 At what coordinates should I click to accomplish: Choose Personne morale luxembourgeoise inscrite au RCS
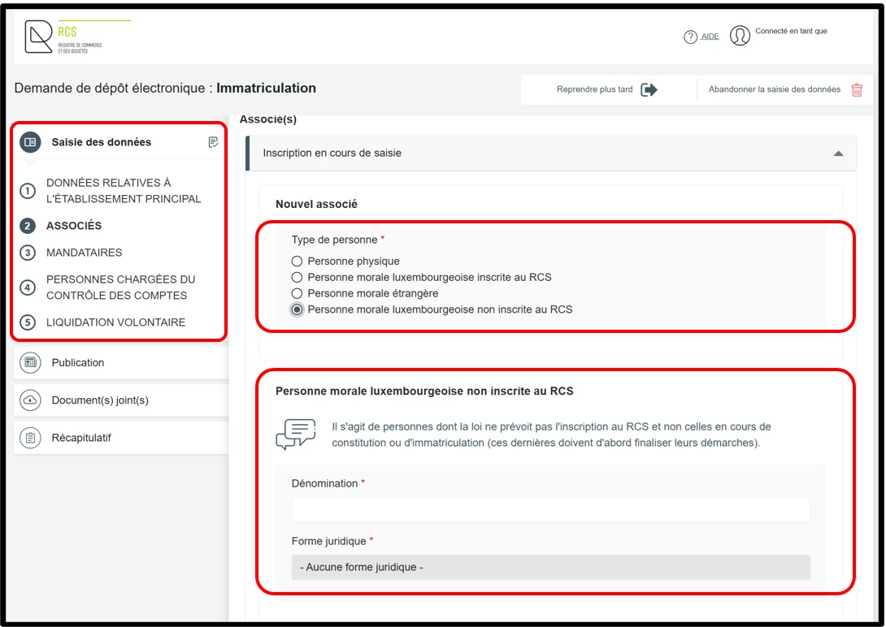(297, 278)
